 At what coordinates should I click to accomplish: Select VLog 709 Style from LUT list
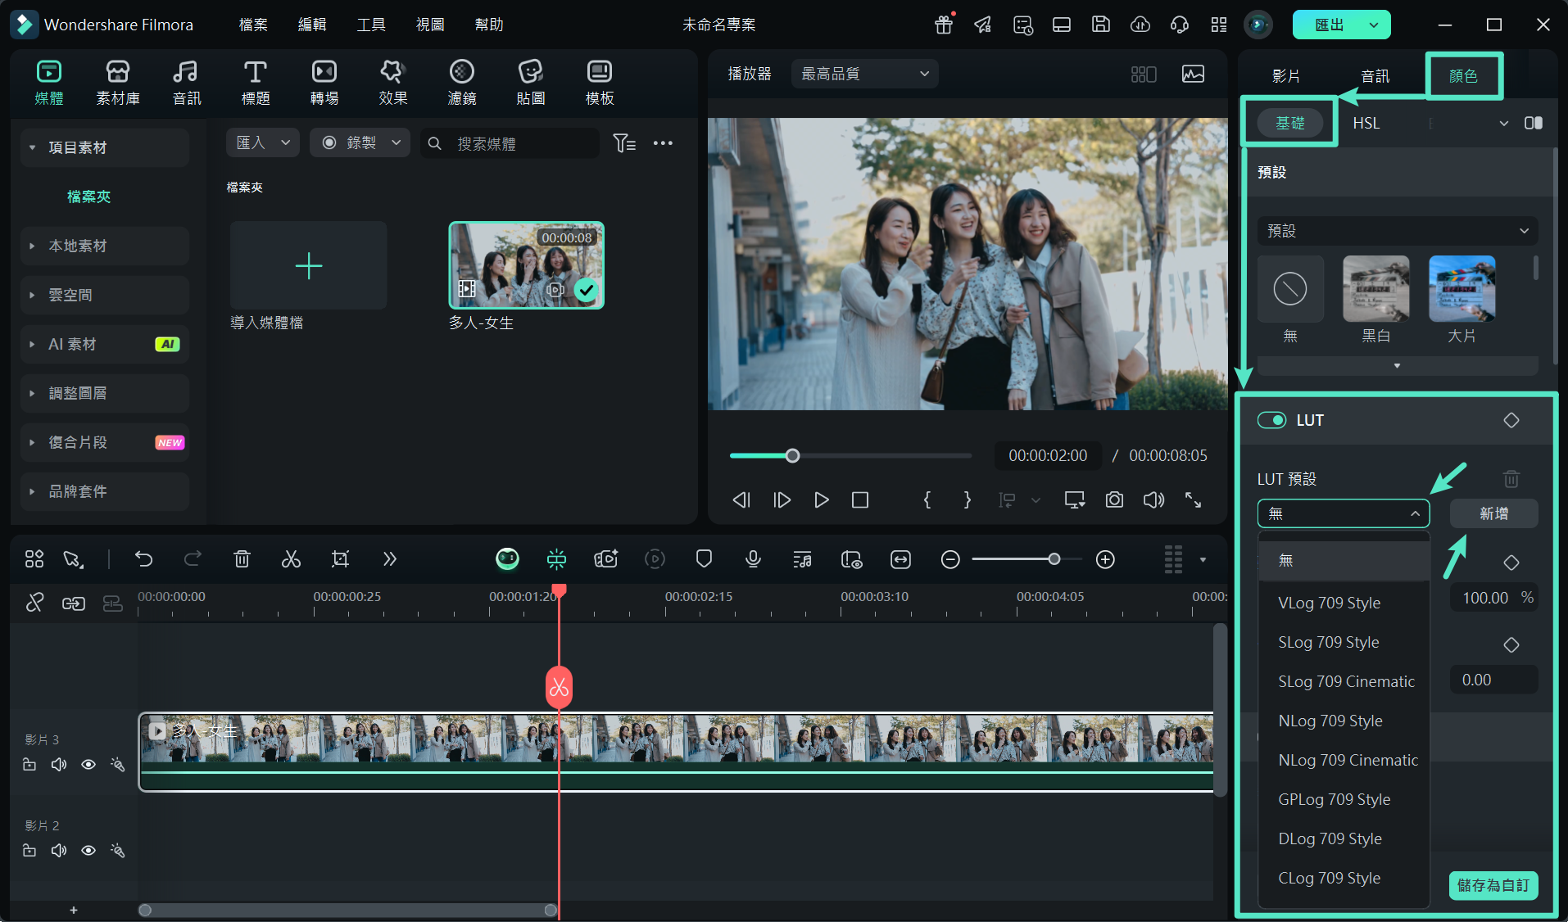1344,603
